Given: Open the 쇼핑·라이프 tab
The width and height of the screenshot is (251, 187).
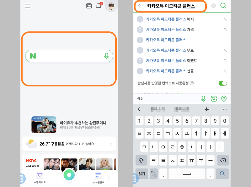Looking at the screenshot, I should [x=40, y=178].
